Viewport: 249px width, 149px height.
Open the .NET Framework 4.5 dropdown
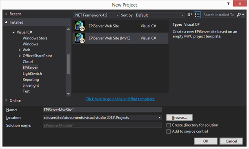96,15
